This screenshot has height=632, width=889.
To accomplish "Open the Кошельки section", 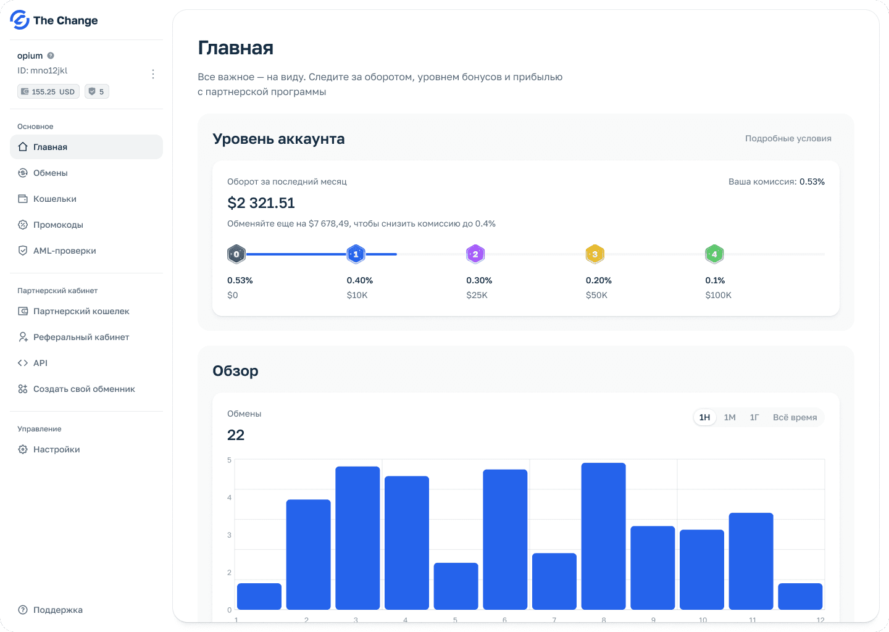I will 86,199.
